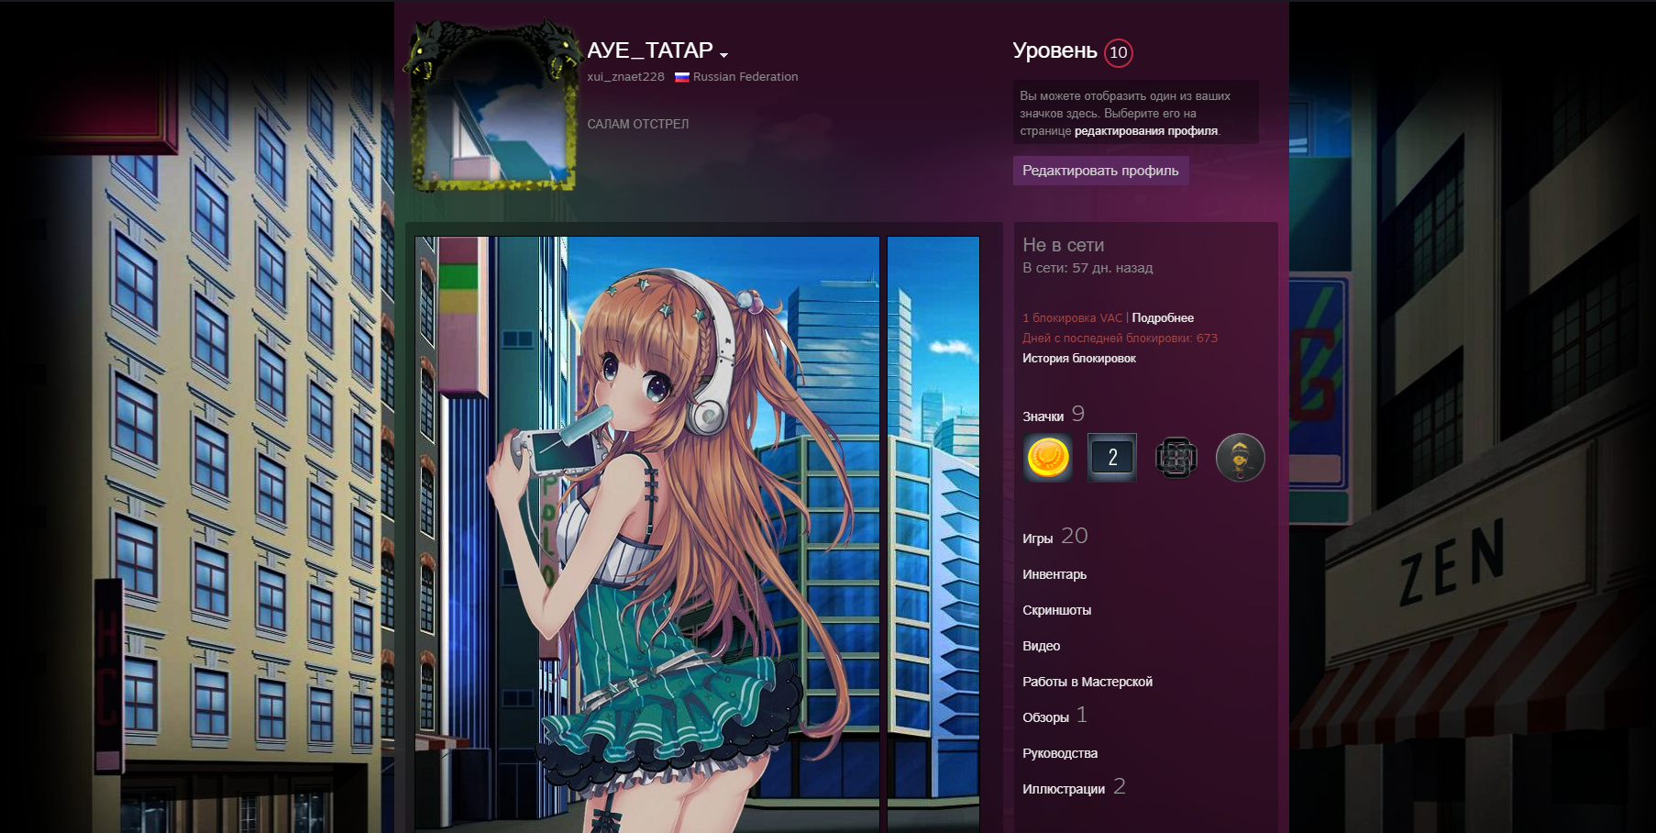
Task: Open the username dropdown arrow beside АУЕ_ТАТАР
Action: 723,55
